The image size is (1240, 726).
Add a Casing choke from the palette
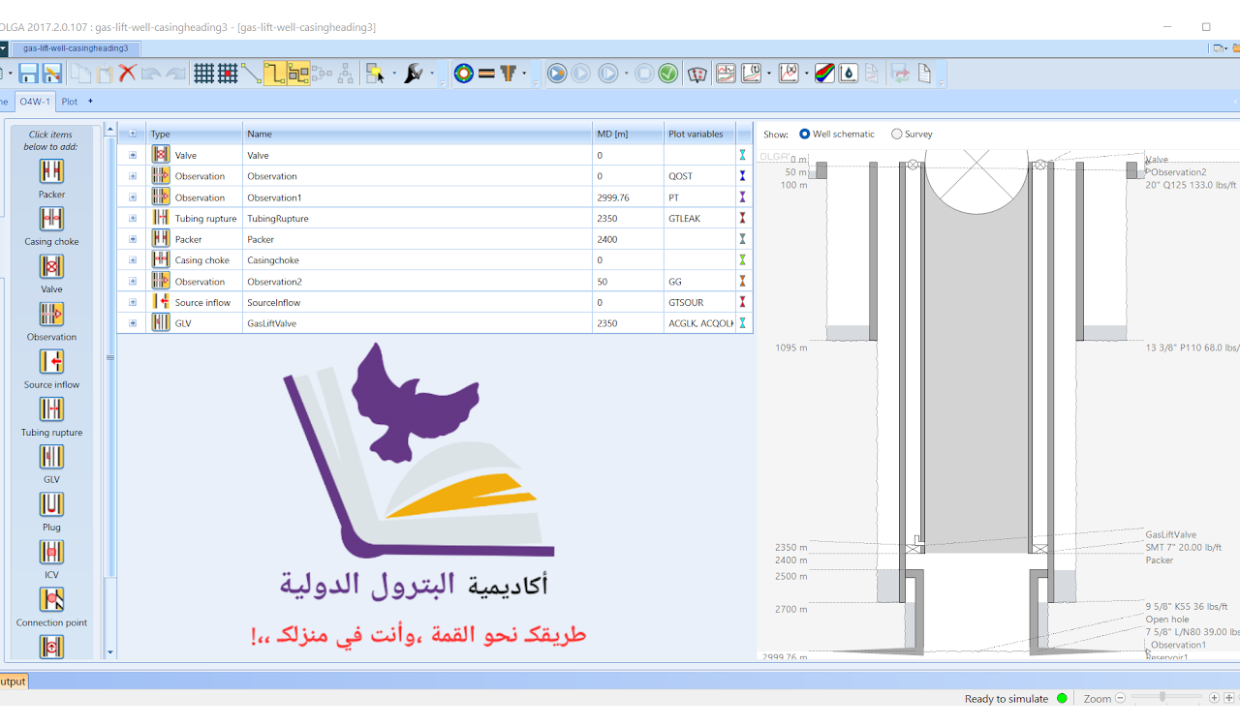51,219
